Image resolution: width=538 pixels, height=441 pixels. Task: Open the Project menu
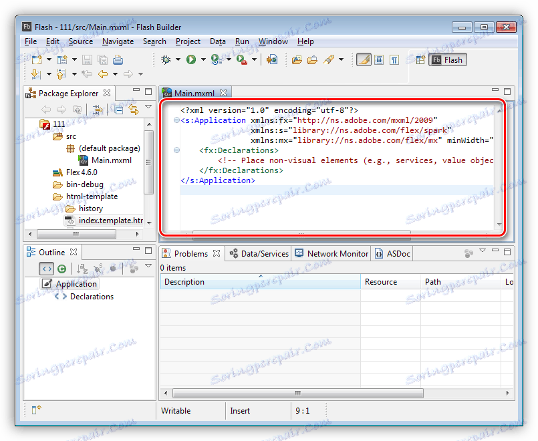click(x=188, y=41)
